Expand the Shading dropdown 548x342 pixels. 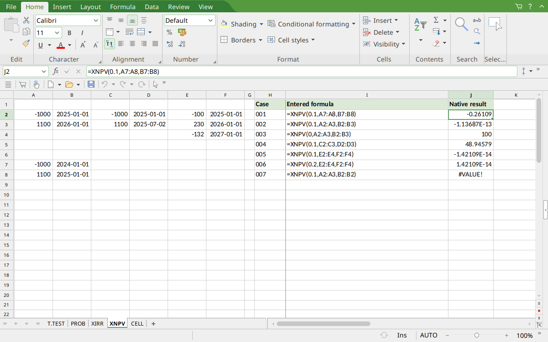coord(261,24)
